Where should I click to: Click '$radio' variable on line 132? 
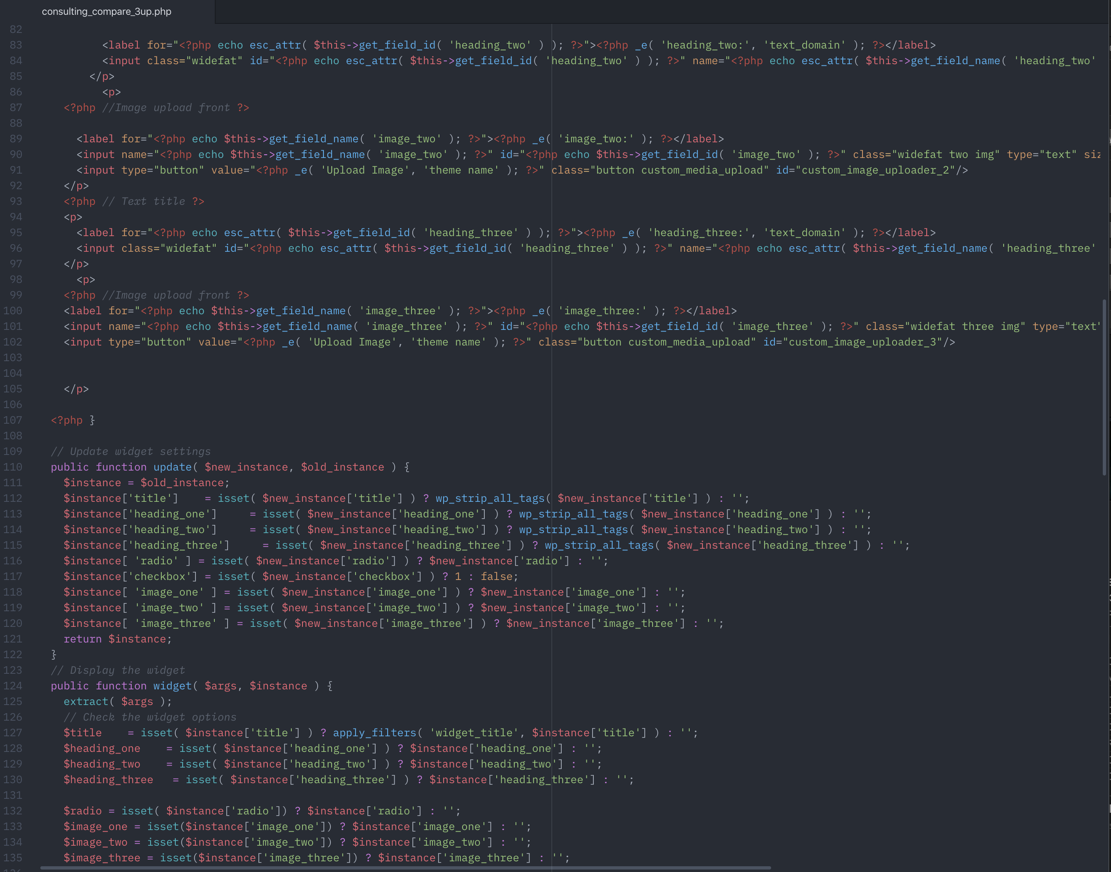(x=82, y=811)
